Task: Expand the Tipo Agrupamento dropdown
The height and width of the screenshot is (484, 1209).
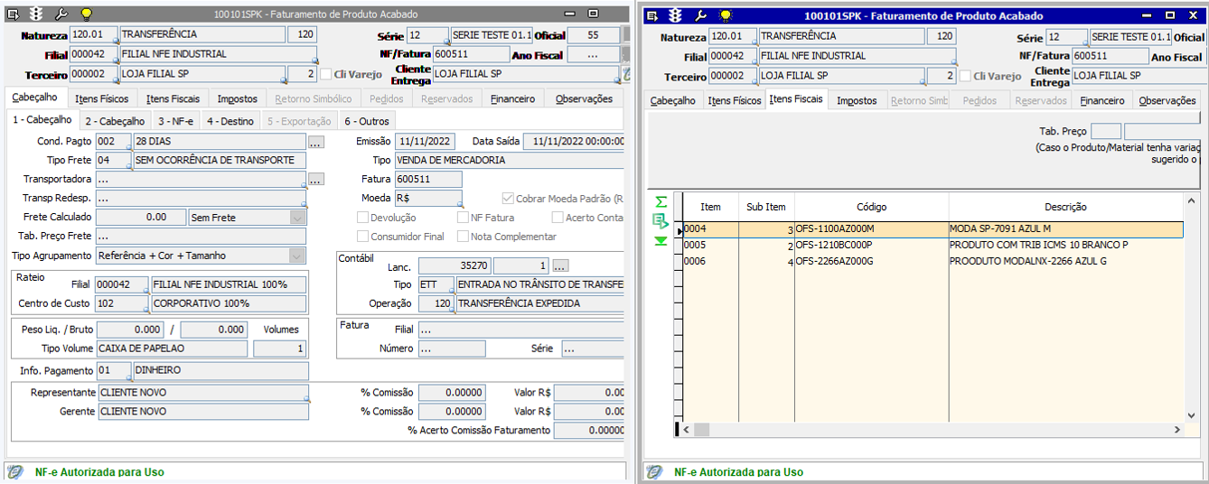Action: click(297, 256)
